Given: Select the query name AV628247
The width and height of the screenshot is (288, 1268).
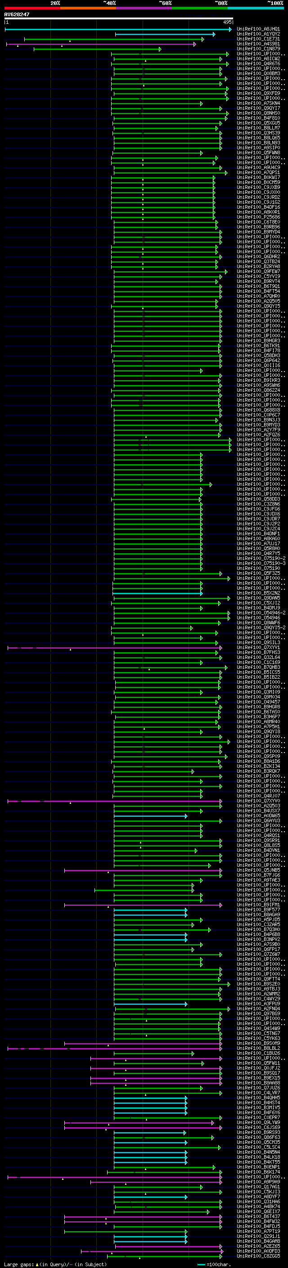Looking at the screenshot, I should click(x=17, y=14).
